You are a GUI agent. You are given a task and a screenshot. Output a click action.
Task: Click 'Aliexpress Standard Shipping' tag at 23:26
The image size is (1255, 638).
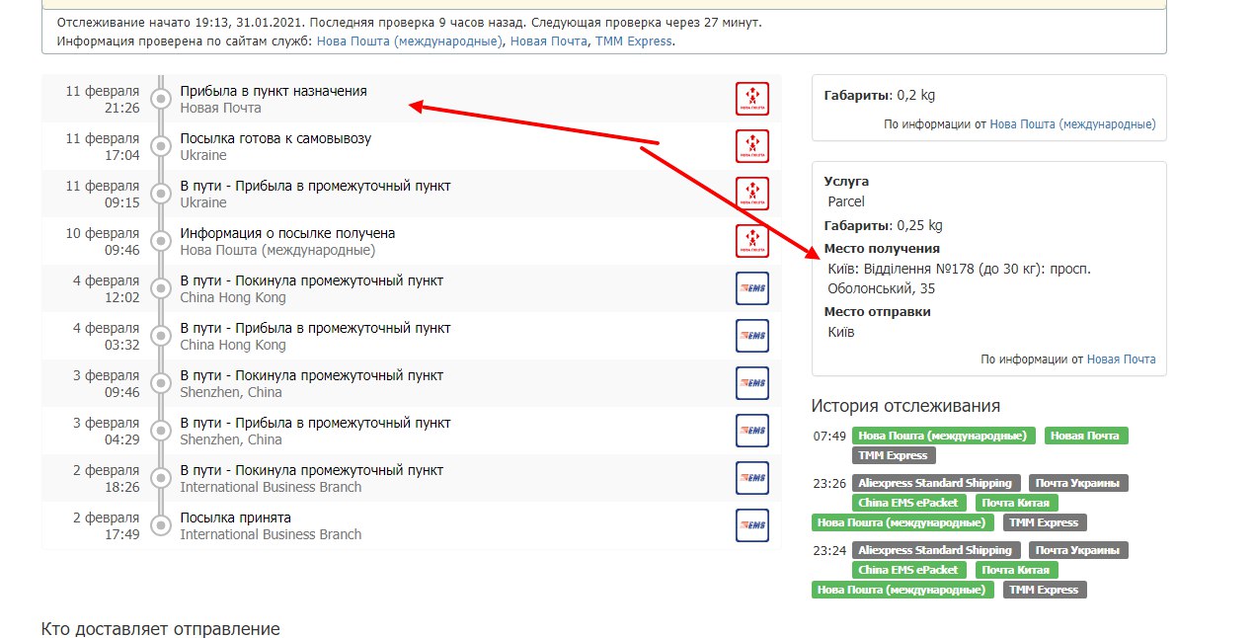936,483
